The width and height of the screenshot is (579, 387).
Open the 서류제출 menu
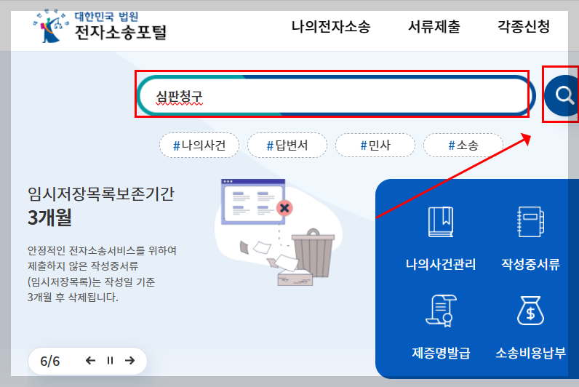tap(434, 26)
